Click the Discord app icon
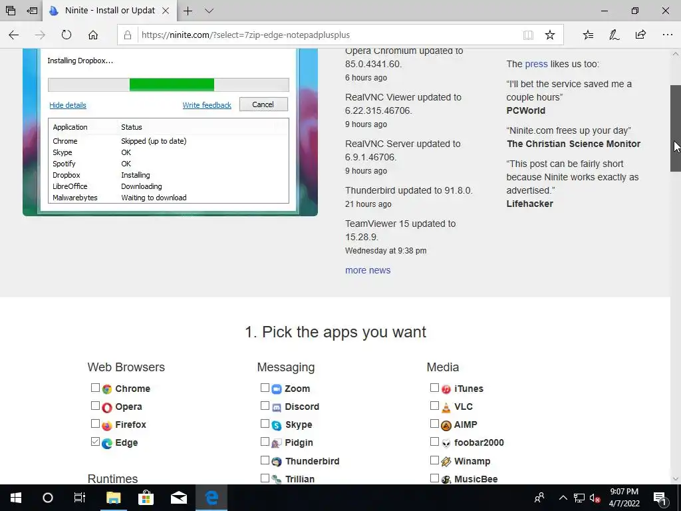This screenshot has width=681, height=511. tap(277, 407)
